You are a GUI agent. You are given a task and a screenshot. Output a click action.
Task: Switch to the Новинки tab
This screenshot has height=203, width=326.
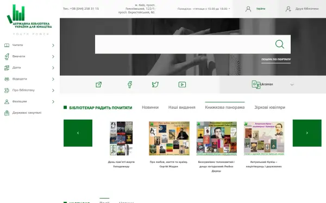151,107
